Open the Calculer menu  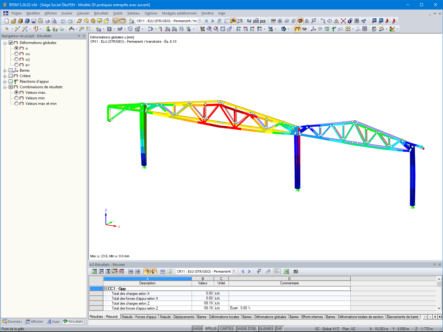(x=83, y=13)
